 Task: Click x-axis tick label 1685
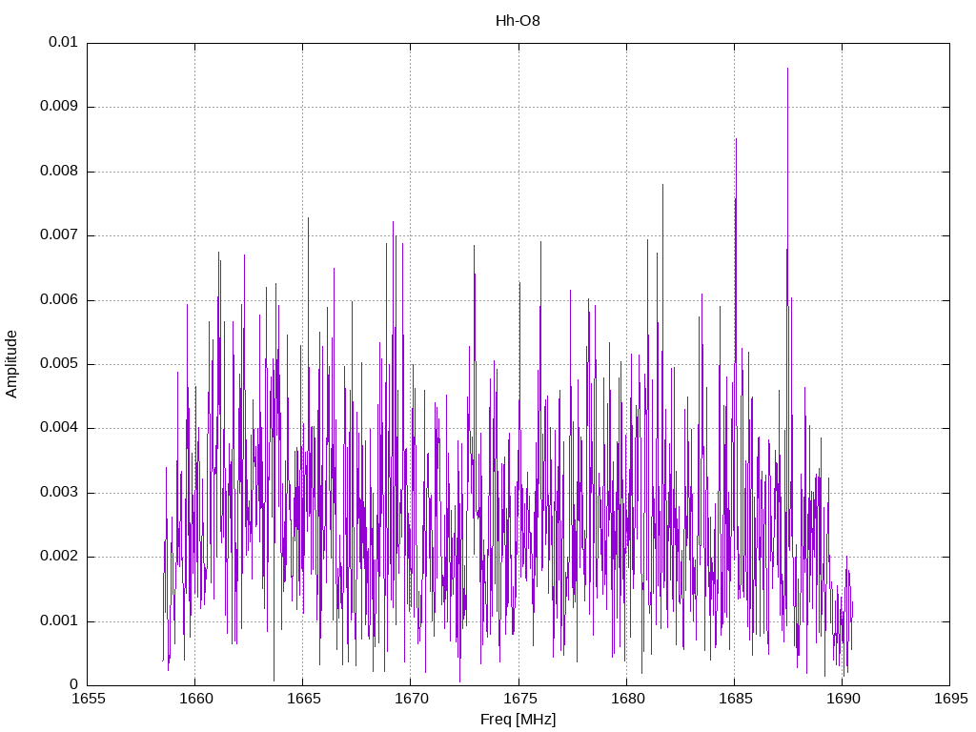pyautogui.click(x=735, y=699)
